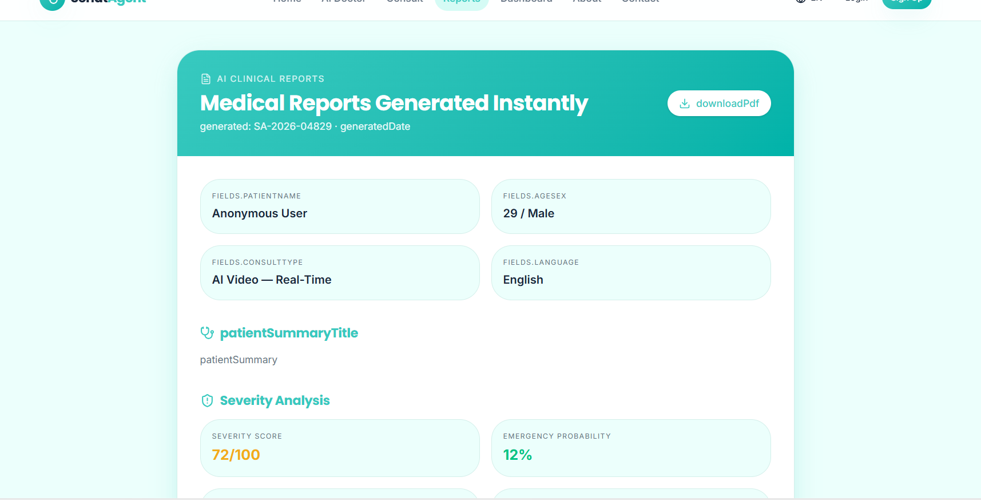Viewport: 981px width, 501px height.
Task: Click the round teal logo icon
Action: coord(52,2)
